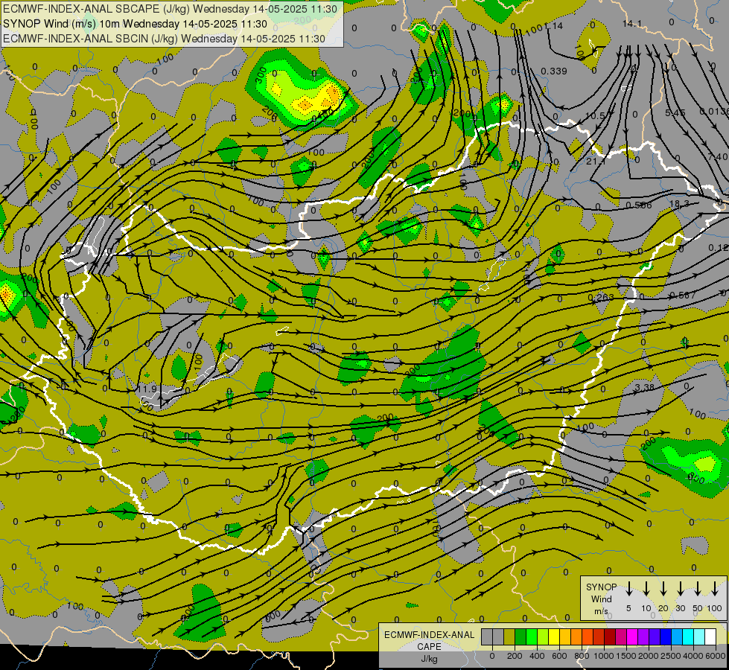Screen dimensions: 729x670
Task: Click the '2000' tick on CAPE scale
Action: tap(649, 656)
